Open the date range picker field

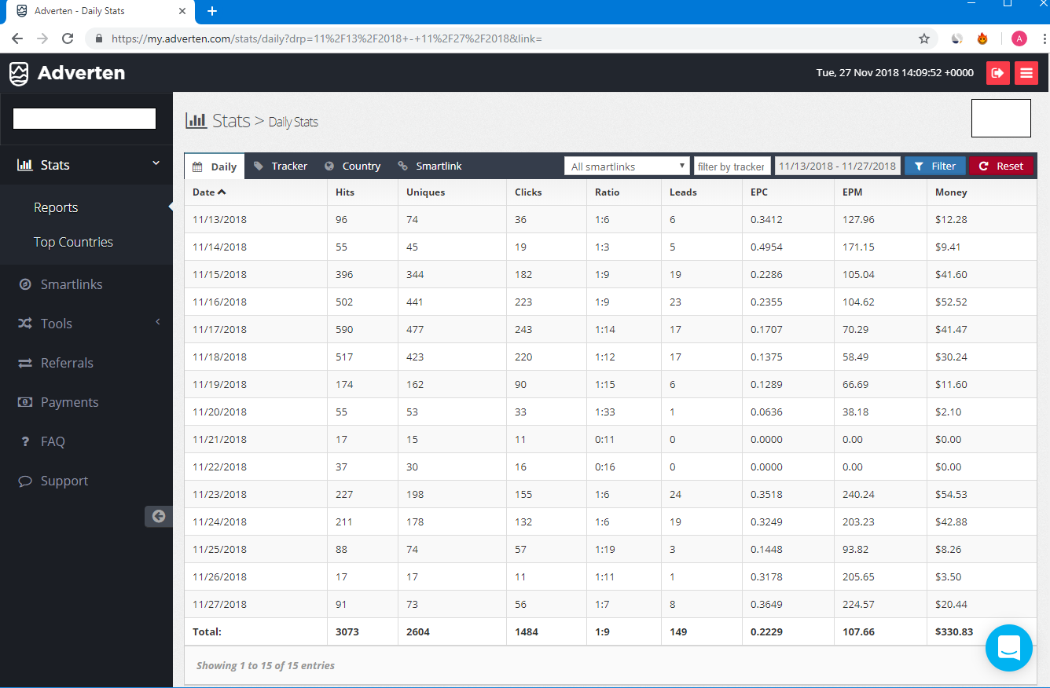pyautogui.click(x=837, y=167)
